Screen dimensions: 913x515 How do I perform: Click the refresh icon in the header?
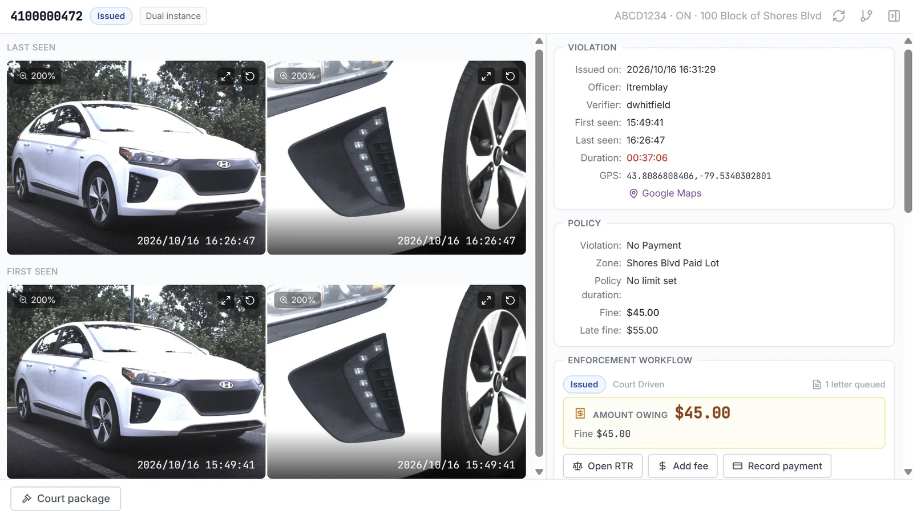click(x=838, y=16)
